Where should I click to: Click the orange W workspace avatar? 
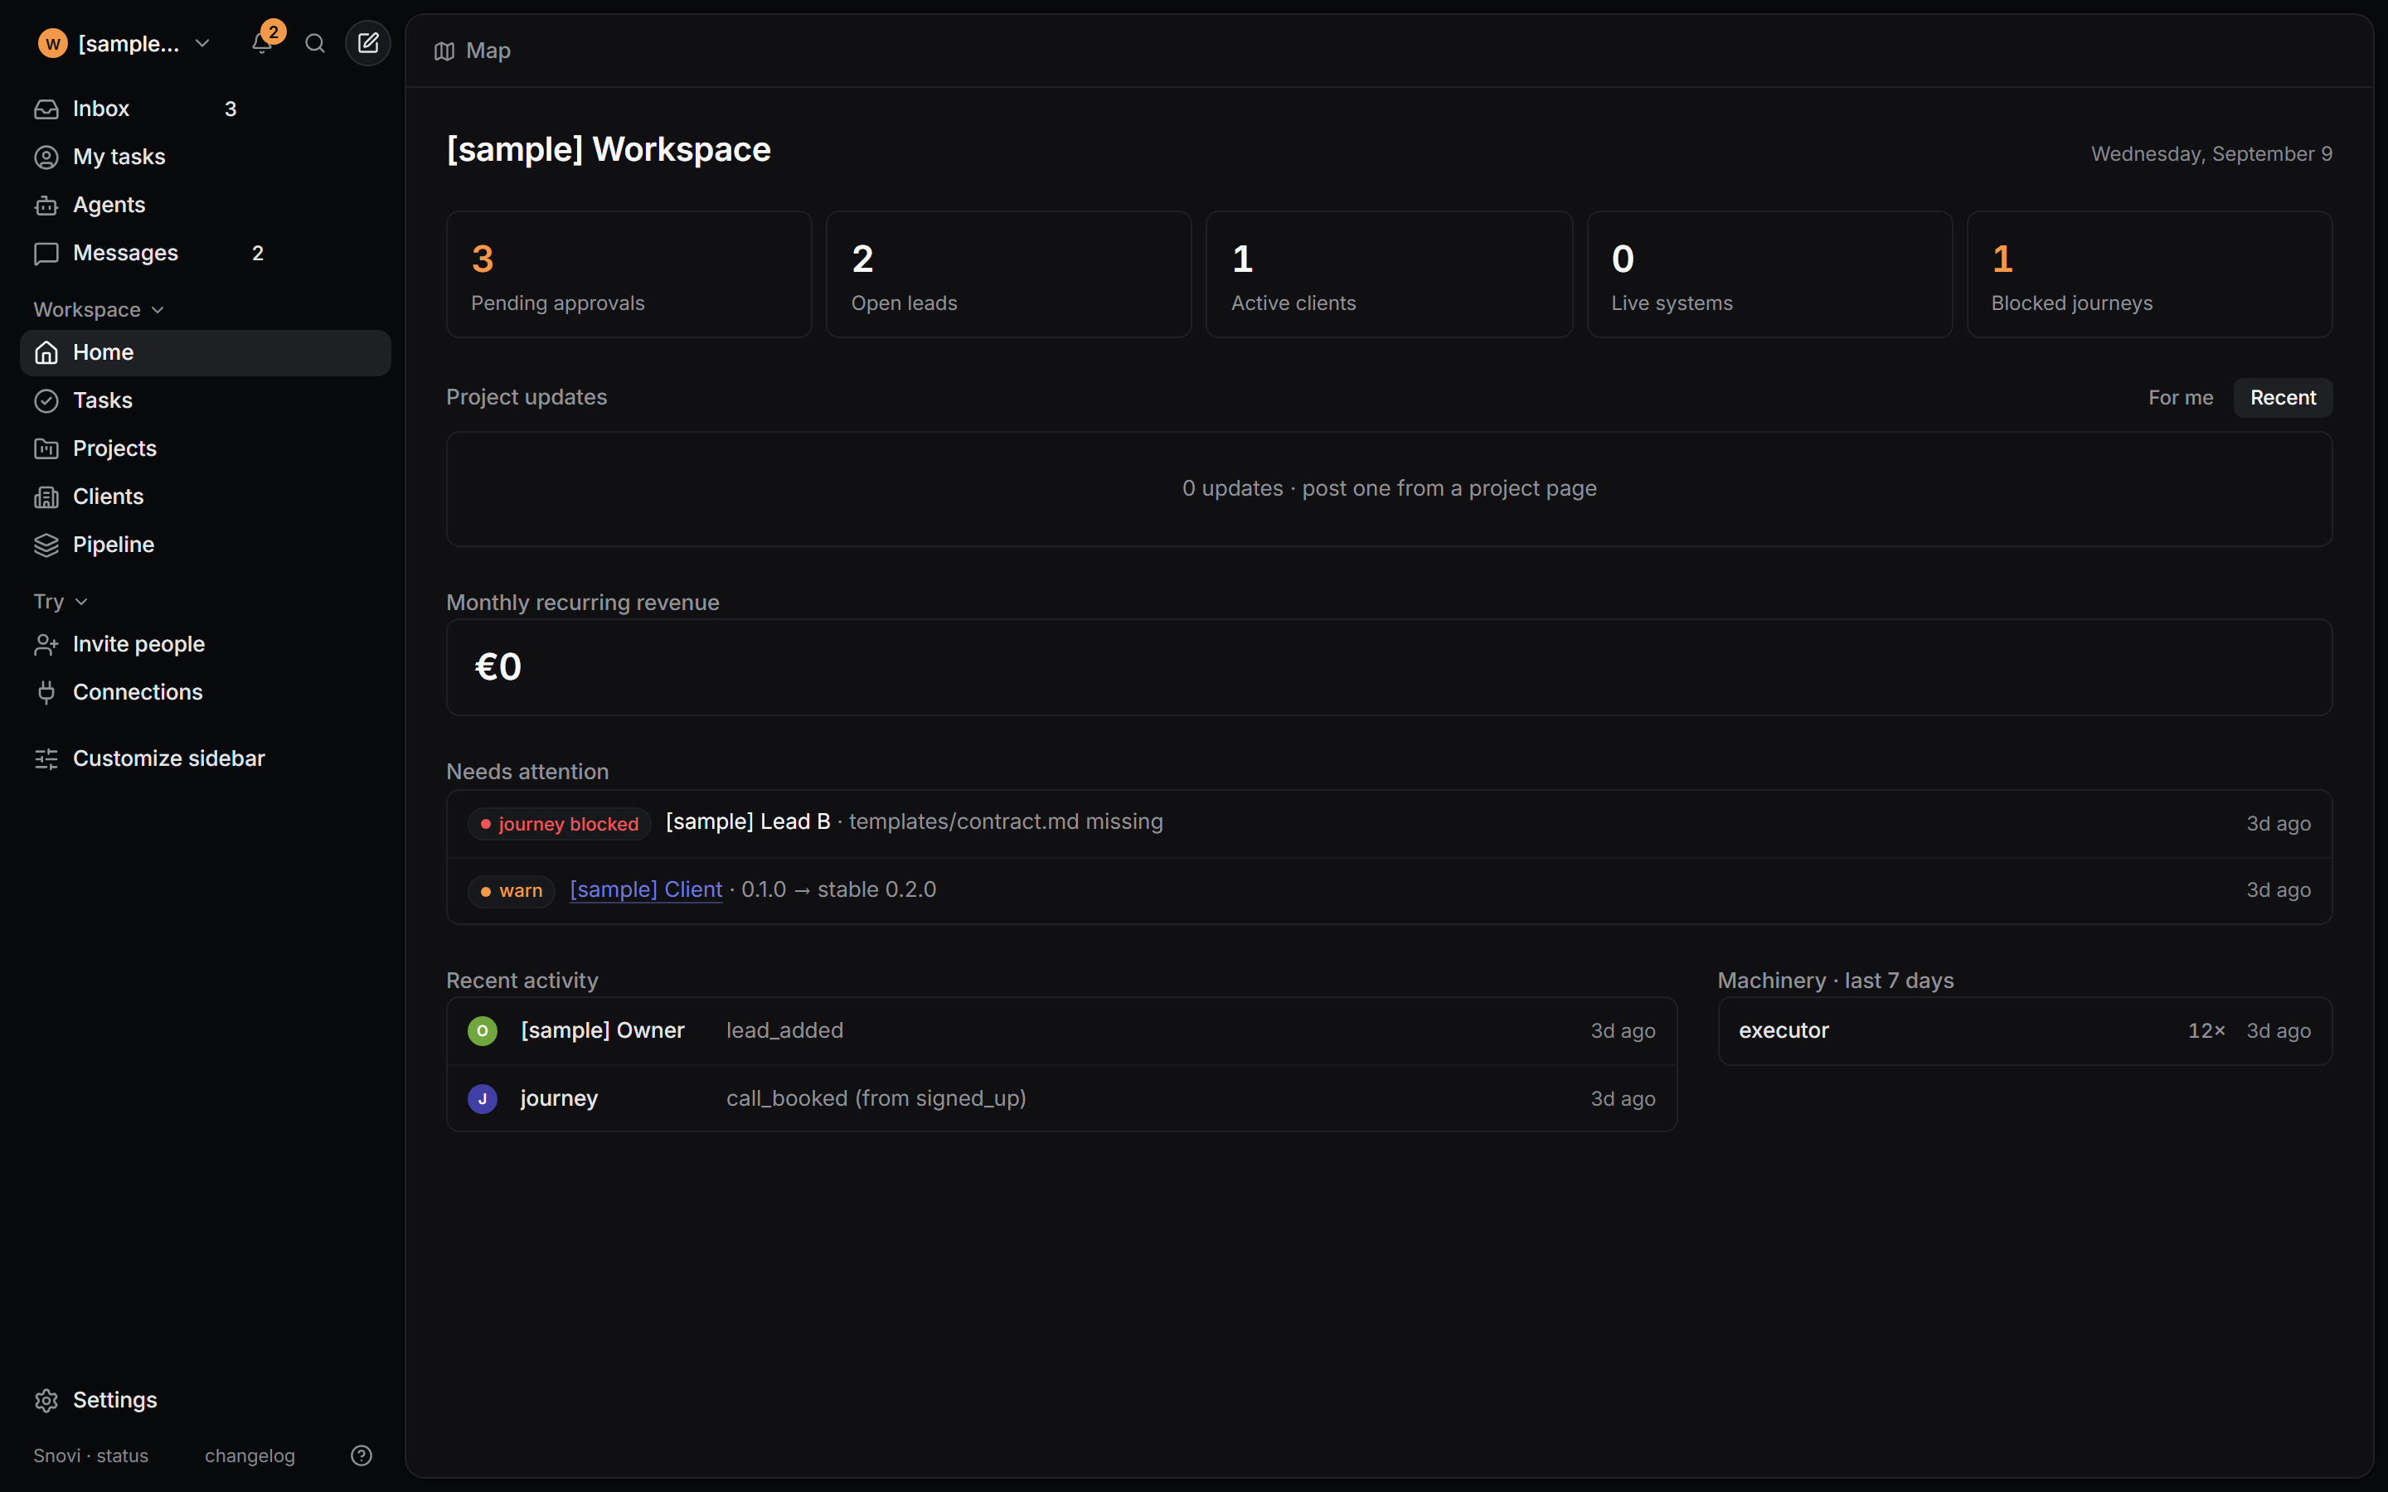(x=52, y=43)
